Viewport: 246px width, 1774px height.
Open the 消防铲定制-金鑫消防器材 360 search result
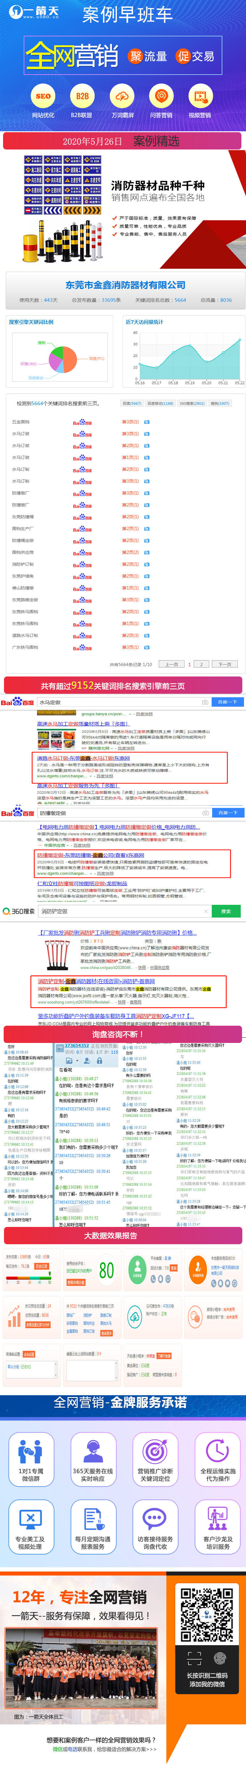pos(96,981)
